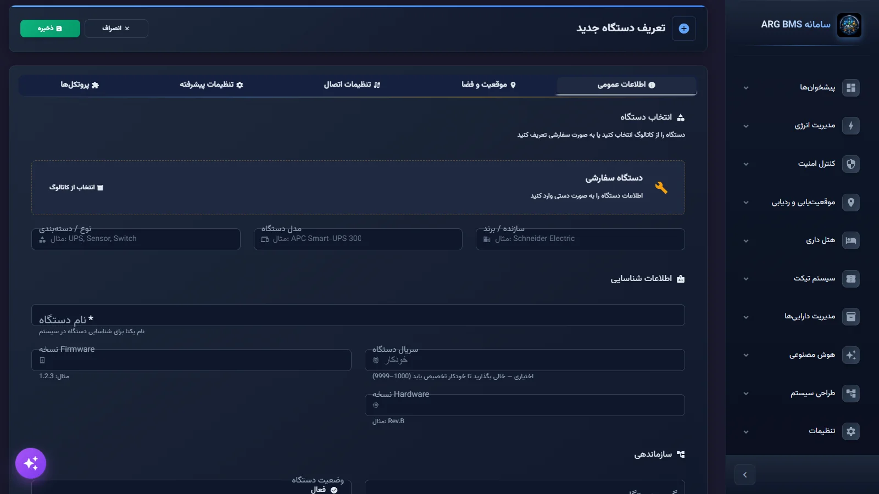Viewport: 879px width, 494px height.
Task: Expand the طراحی سیستم menu chevron
Action: click(746, 394)
